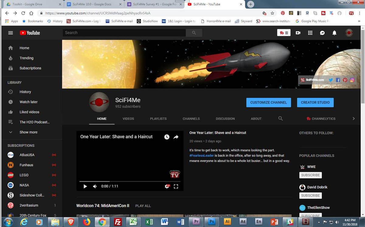Switch to the Playlists tab
365x227 pixels.
coord(158,119)
